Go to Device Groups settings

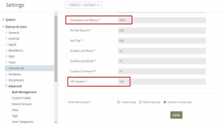click(x=22, y=104)
